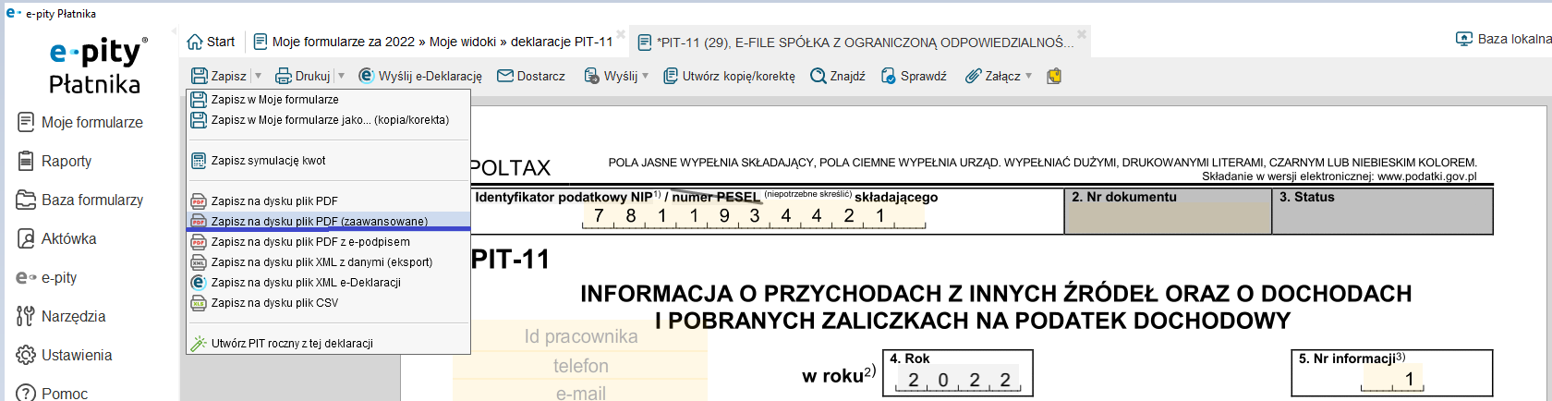This screenshot has height=401, width=1552.
Task: Click the Id pracownika field
Action: pos(580,336)
